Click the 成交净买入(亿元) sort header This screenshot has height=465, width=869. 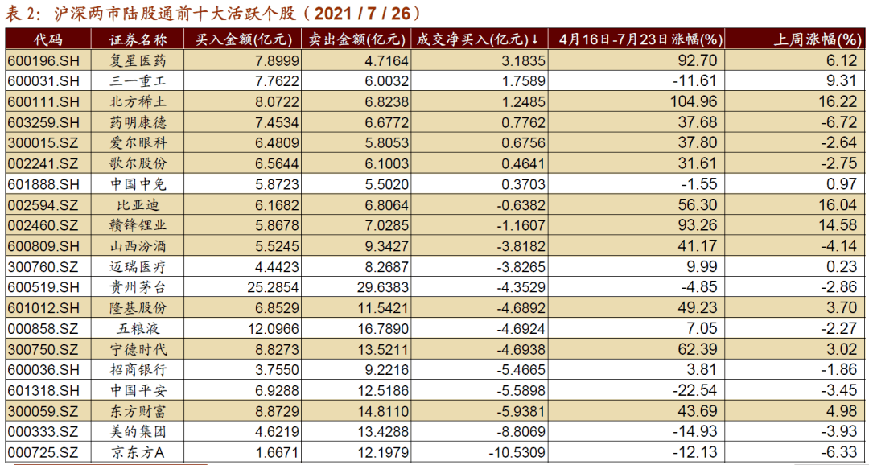[x=477, y=40]
